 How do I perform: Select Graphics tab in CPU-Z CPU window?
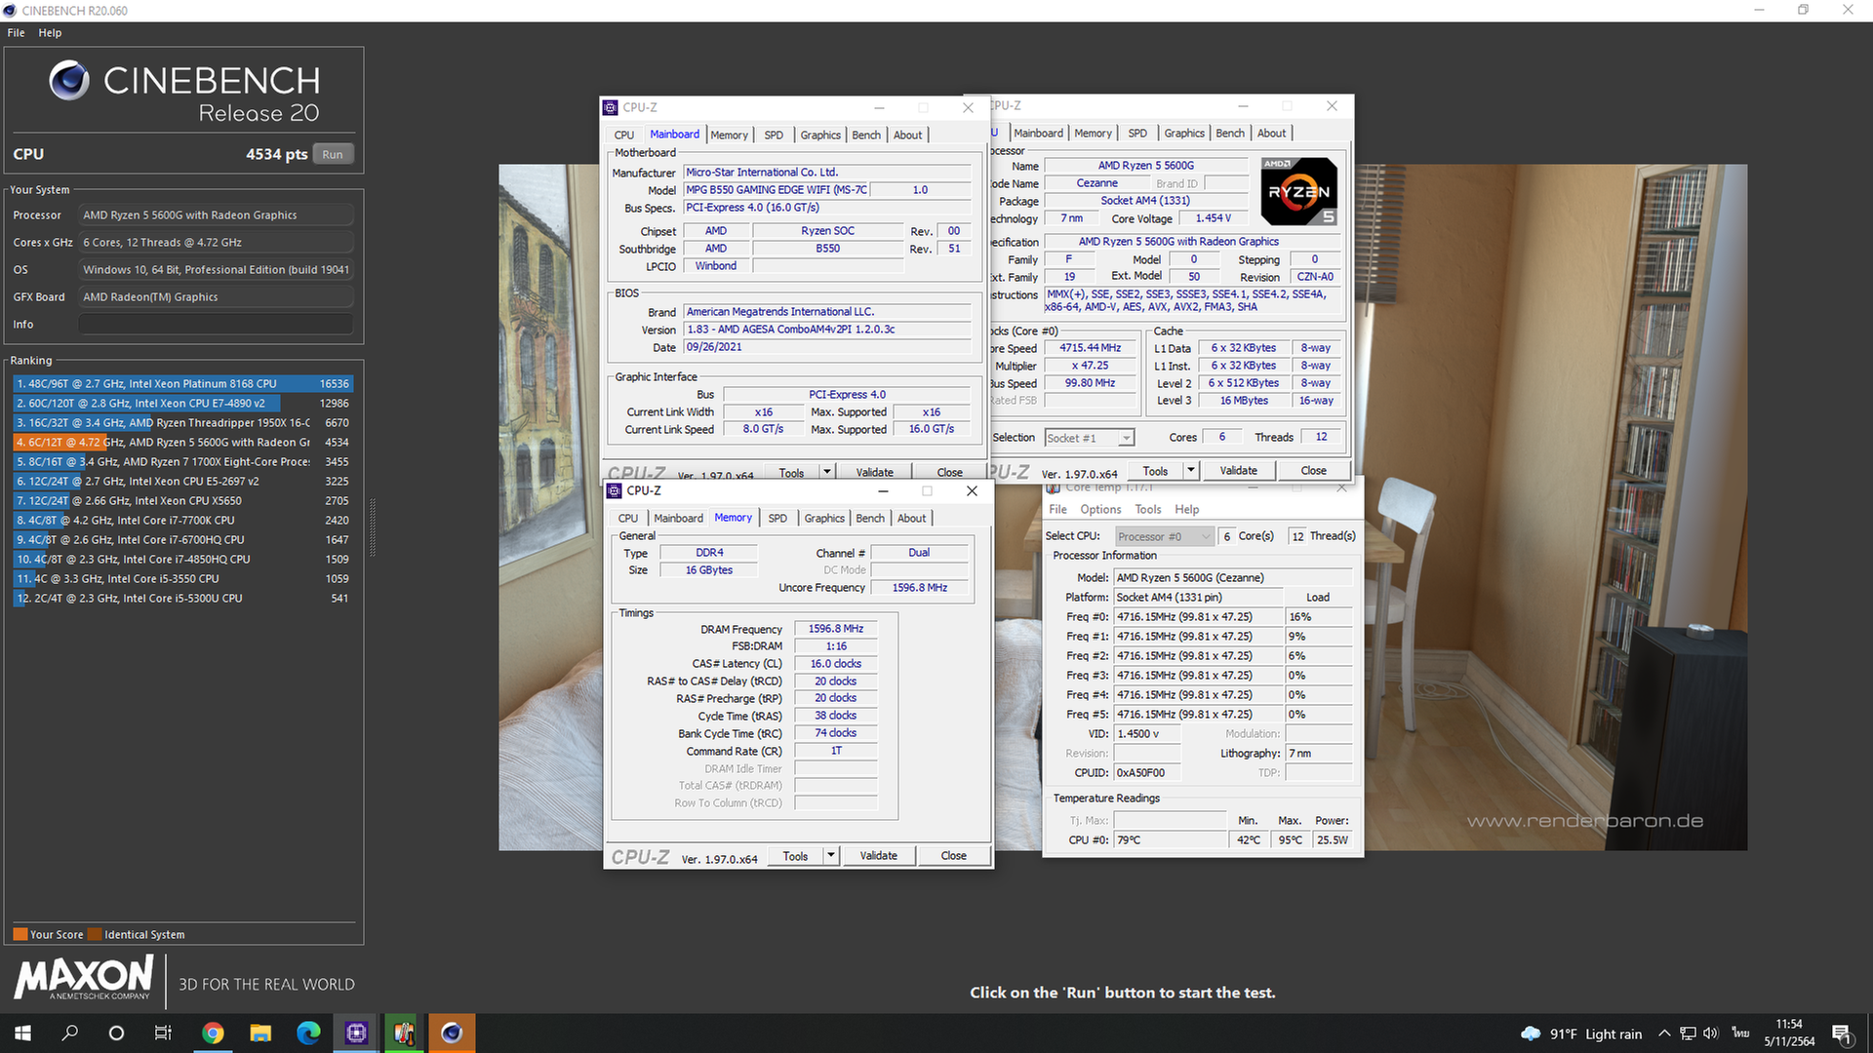point(1184,133)
